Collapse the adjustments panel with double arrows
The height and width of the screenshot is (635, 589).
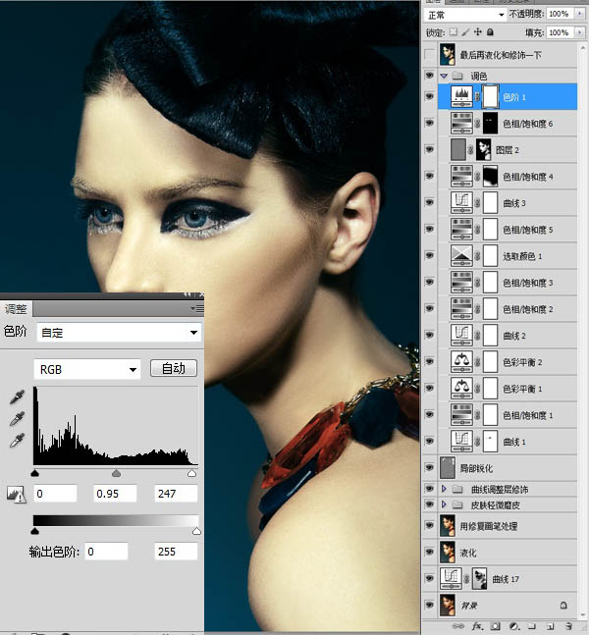[187, 294]
